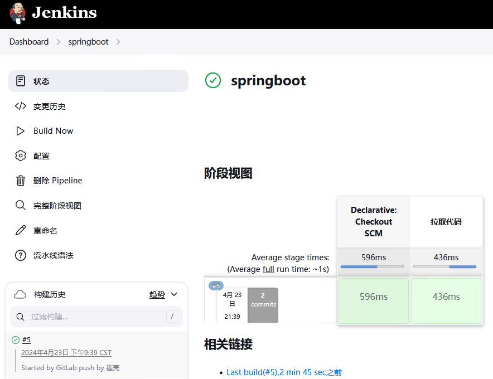Focus the 过滤构建 filter field
The width and height of the screenshot is (493, 379).
click(x=96, y=317)
